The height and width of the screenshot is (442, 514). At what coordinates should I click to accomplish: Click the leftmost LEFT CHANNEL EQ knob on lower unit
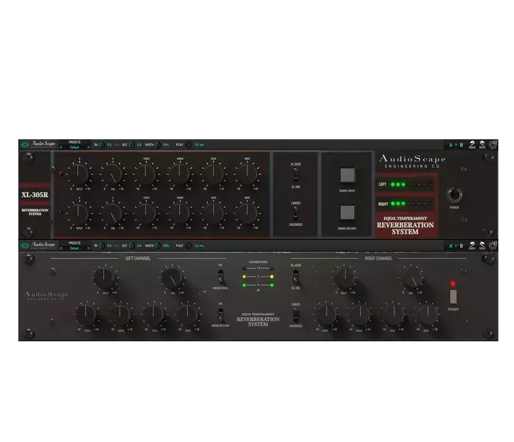click(86, 315)
